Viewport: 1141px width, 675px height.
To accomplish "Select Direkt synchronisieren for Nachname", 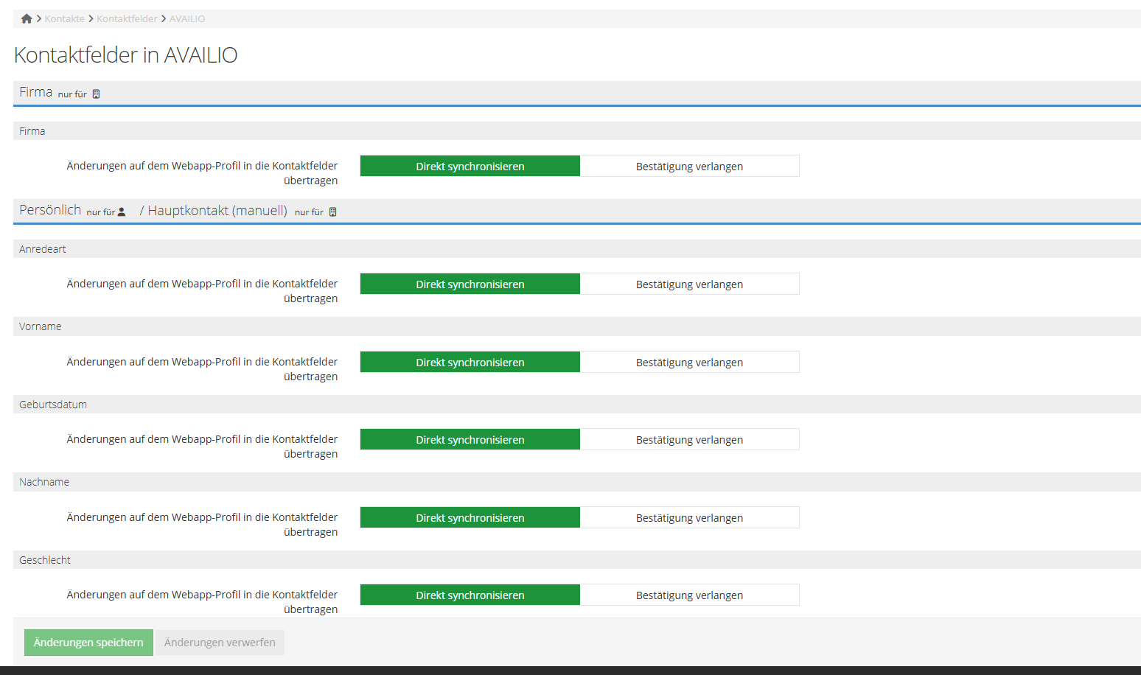I will point(470,517).
